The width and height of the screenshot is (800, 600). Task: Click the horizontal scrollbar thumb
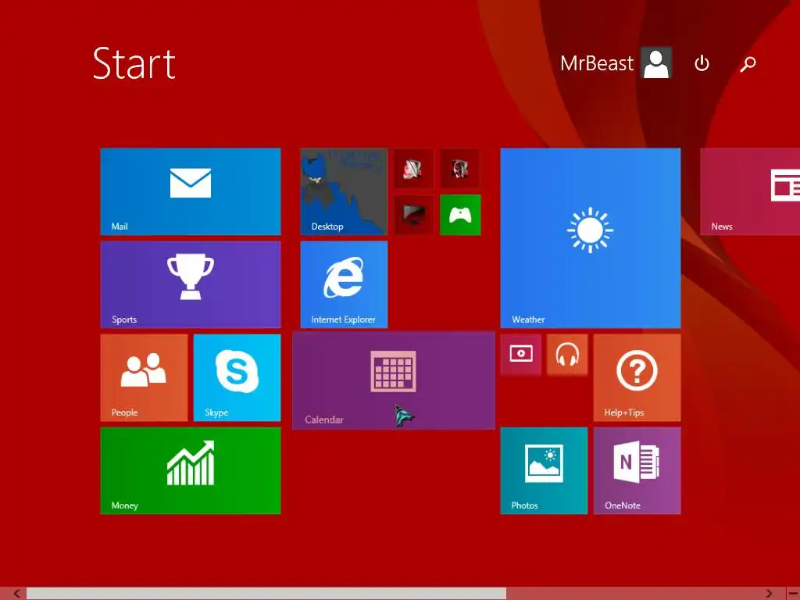[266, 594]
